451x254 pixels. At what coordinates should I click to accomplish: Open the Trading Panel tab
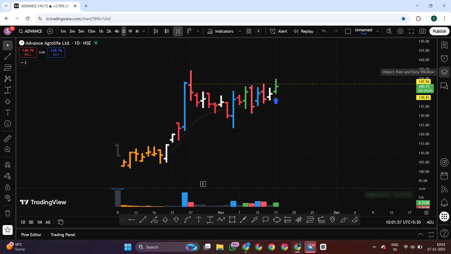63,234
